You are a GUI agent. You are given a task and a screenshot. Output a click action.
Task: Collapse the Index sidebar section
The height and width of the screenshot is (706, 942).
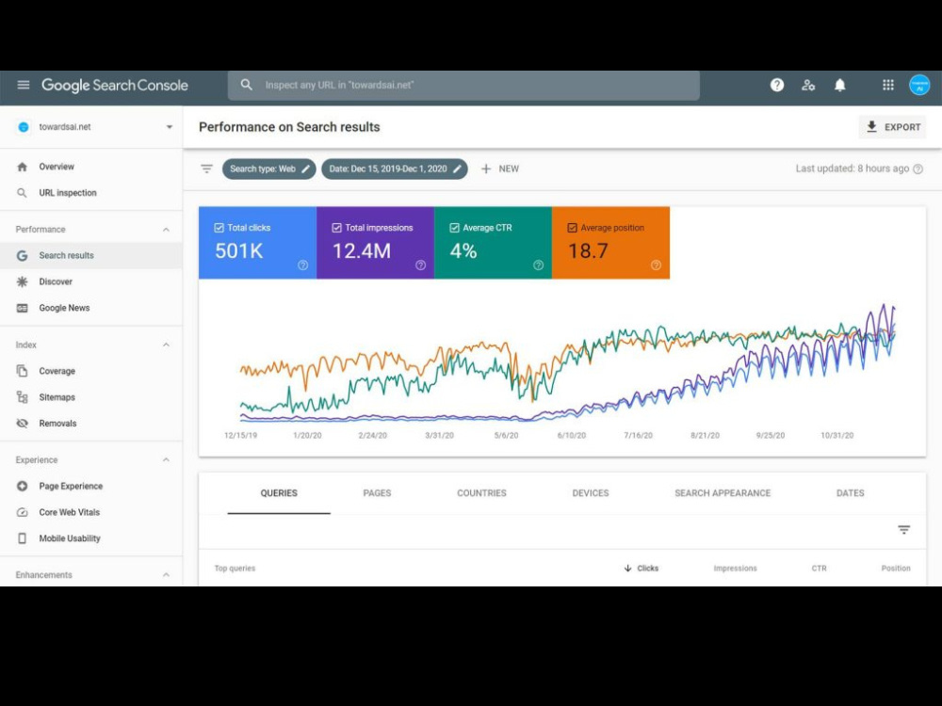click(166, 345)
